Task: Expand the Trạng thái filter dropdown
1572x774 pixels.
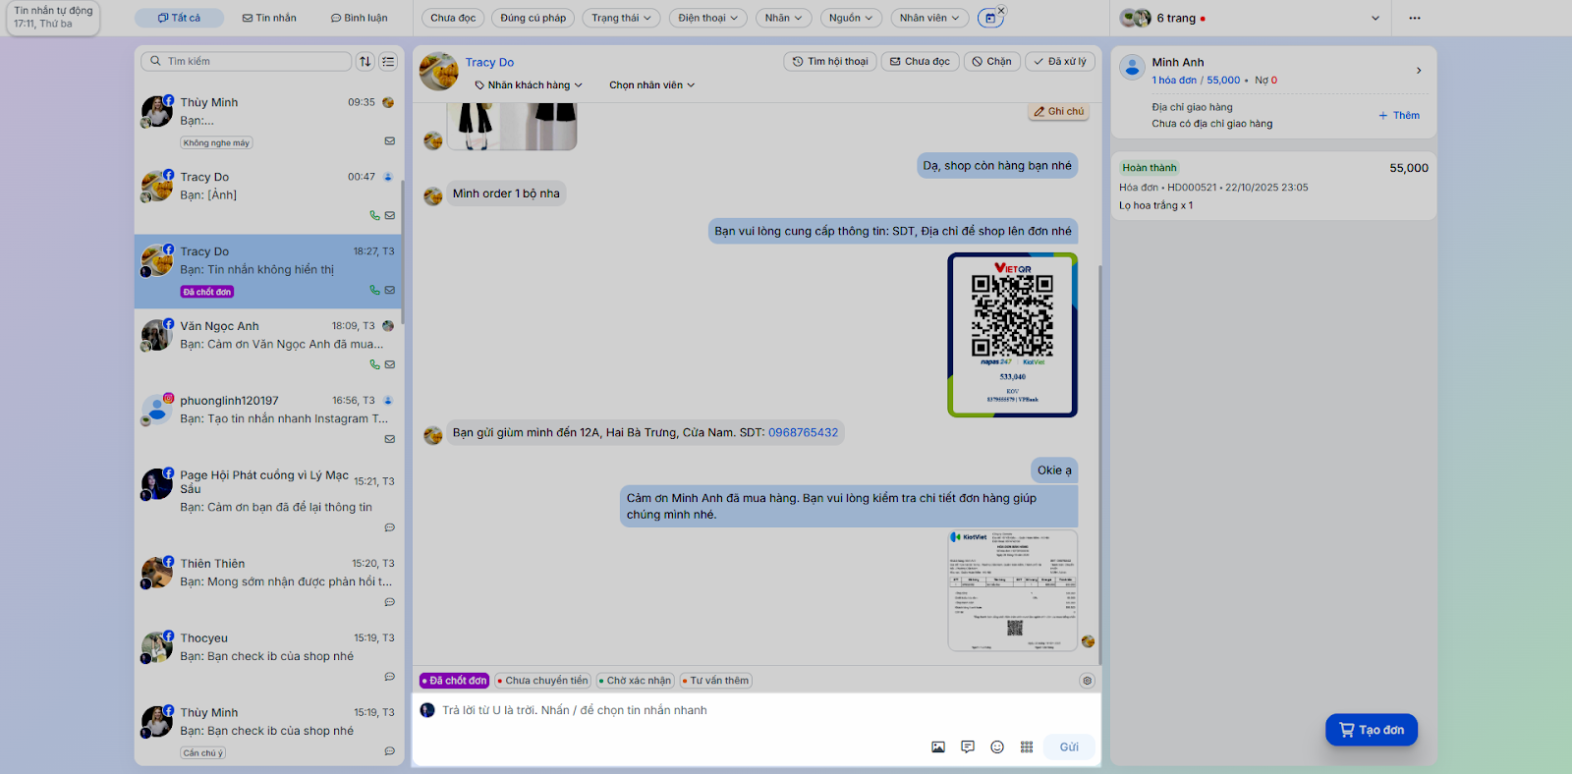Action: 621,18
